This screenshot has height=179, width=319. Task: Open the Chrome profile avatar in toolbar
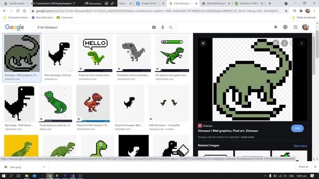[308, 11]
